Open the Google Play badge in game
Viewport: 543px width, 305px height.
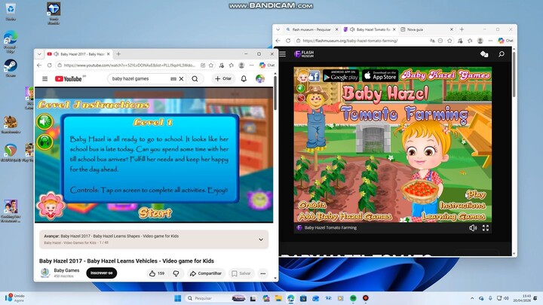tap(340, 75)
